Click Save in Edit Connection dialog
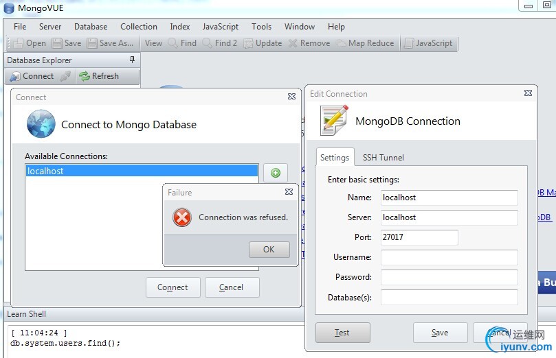The height and width of the screenshot is (358, 556). 440,333
